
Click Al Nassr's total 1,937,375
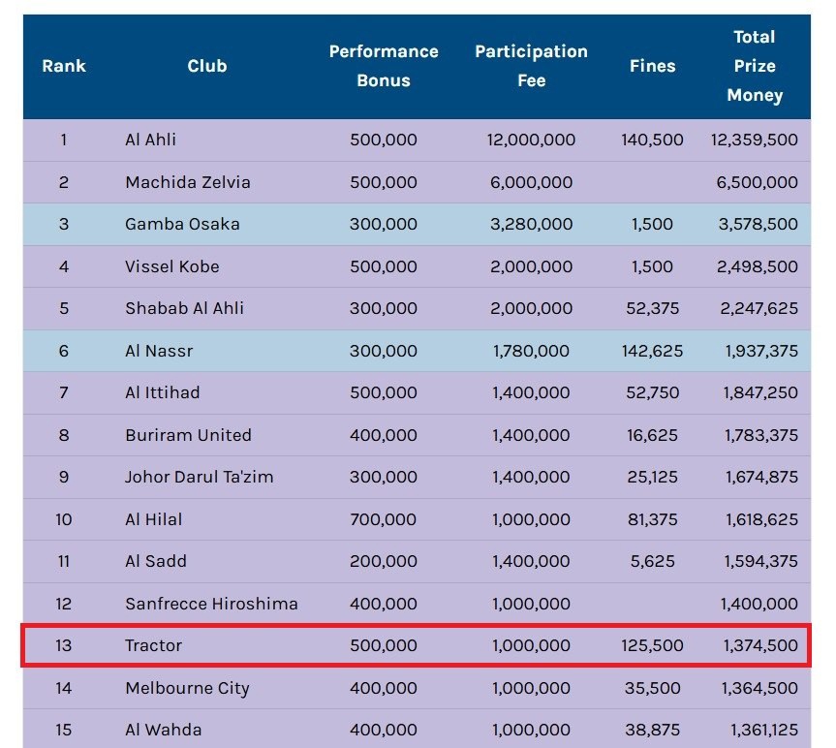coord(761,351)
